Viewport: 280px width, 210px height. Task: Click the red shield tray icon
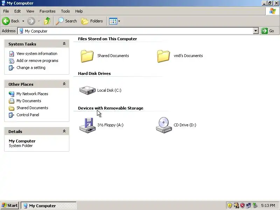coord(242,205)
